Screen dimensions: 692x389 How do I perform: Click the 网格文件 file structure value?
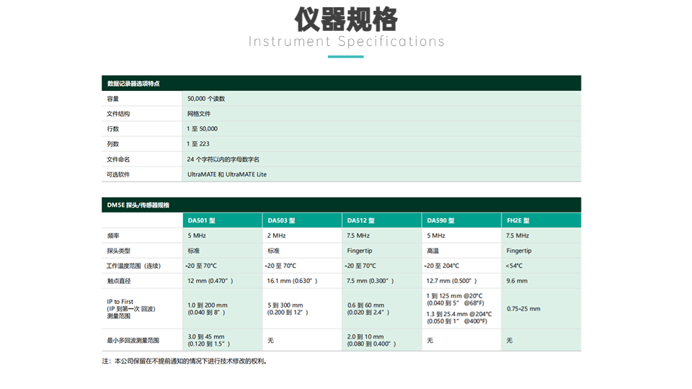(199, 114)
